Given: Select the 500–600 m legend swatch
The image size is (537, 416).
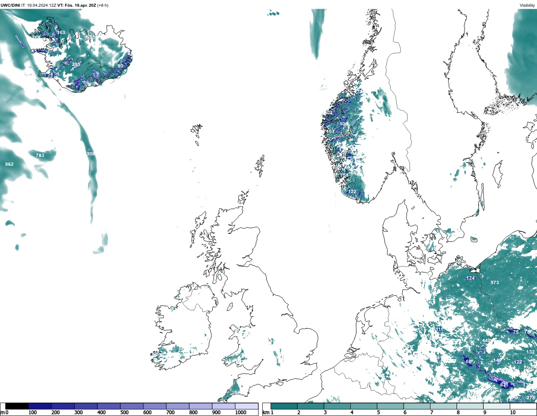Looking at the screenshot, I should click(132, 406).
